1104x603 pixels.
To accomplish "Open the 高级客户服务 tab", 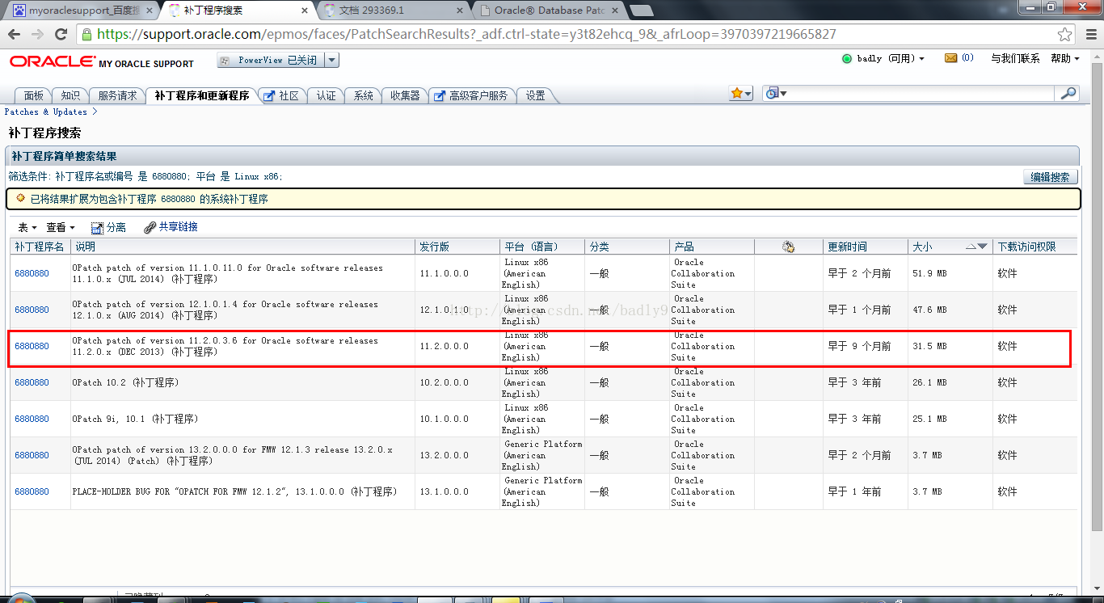I will [471, 95].
